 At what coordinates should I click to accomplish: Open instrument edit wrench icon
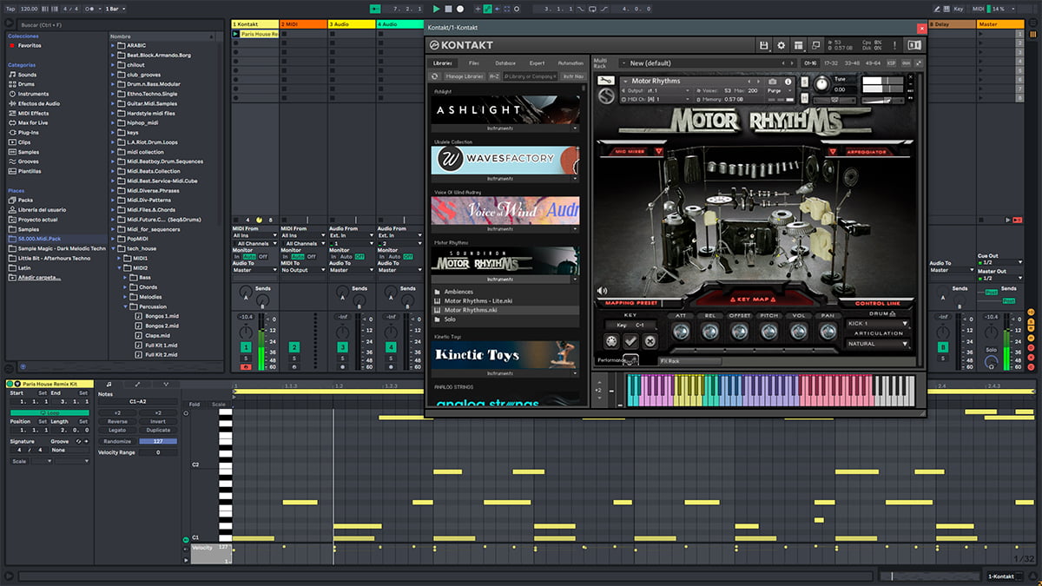pyautogui.click(x=606, y=81)
